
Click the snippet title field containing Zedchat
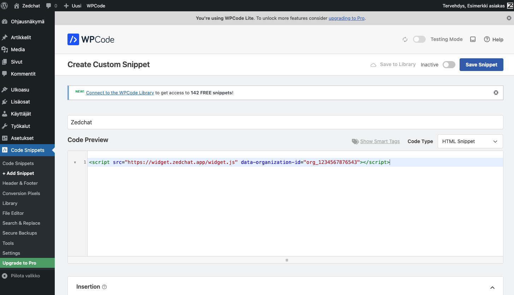pyautogui.click(x=285, y=122)
